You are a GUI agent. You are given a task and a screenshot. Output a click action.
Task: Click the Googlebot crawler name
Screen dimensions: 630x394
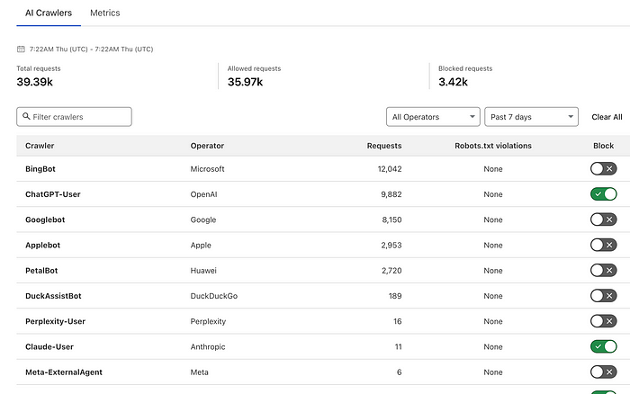45,219
